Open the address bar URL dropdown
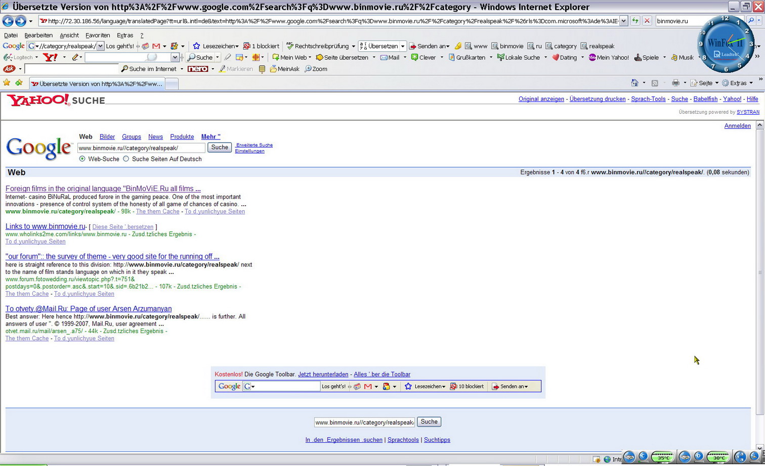Screen dimensions: 765x466 pos(623,21)
